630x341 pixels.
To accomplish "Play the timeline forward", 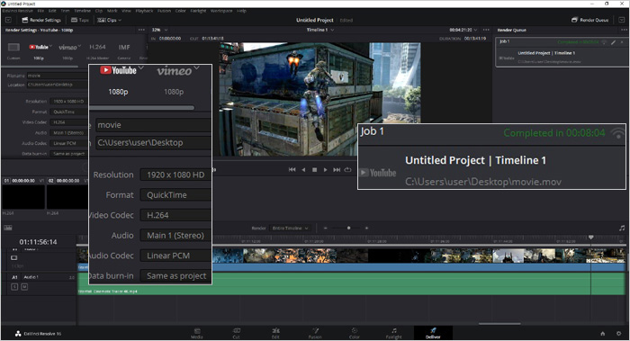I will [326, 170].
